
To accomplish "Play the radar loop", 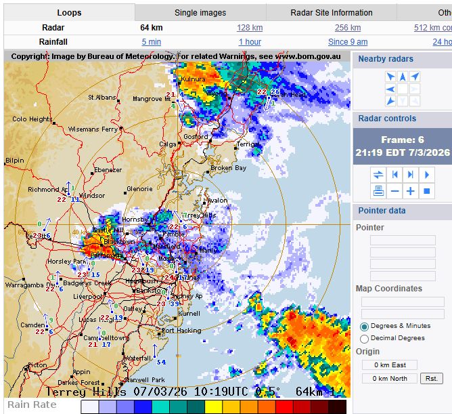I will coord(427,175).
